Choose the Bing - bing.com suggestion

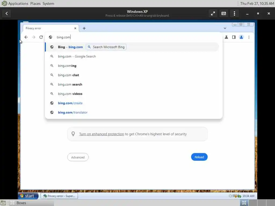tap(132, 47)
